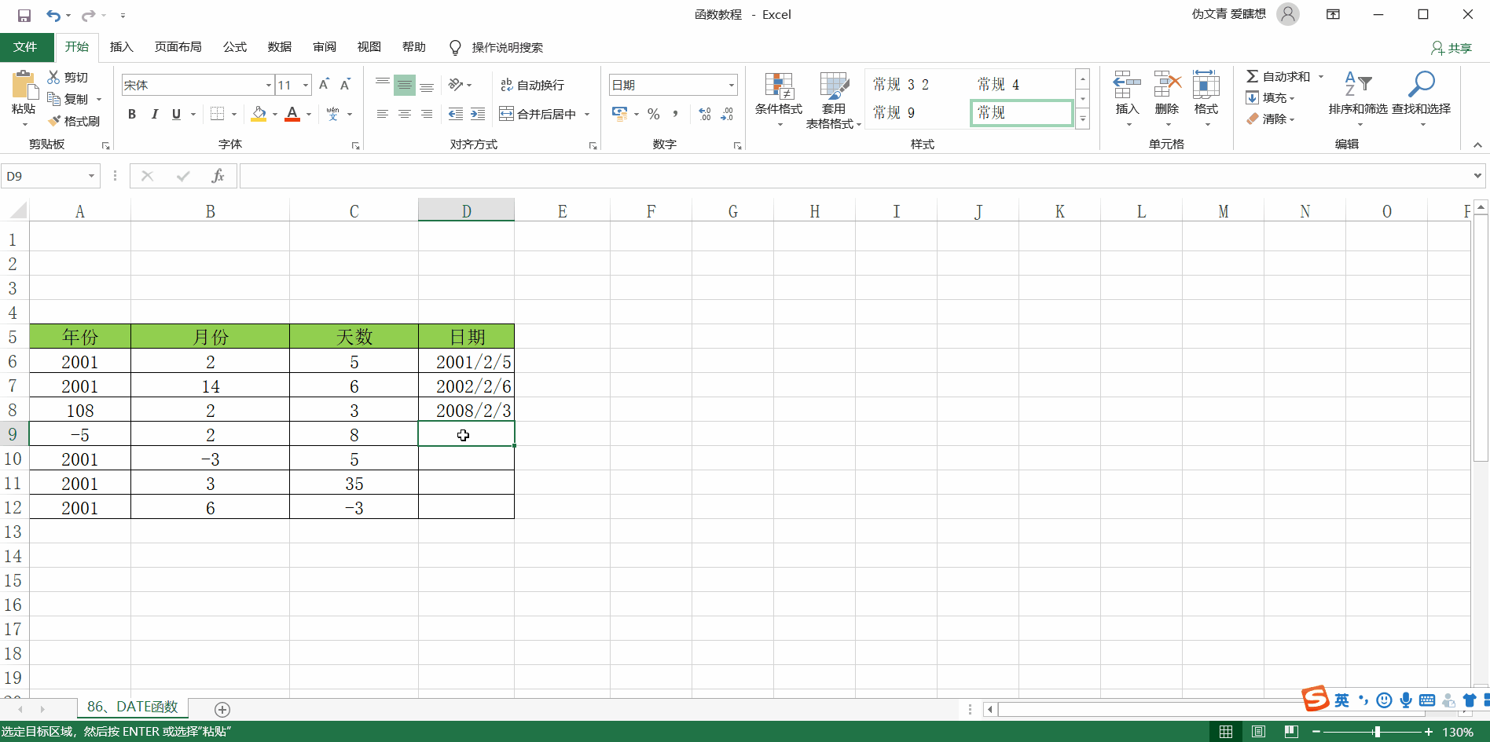Click the 粘贴 (Paste) button
The width and height of the screenshot is (1490, 742).
(24, 99)
